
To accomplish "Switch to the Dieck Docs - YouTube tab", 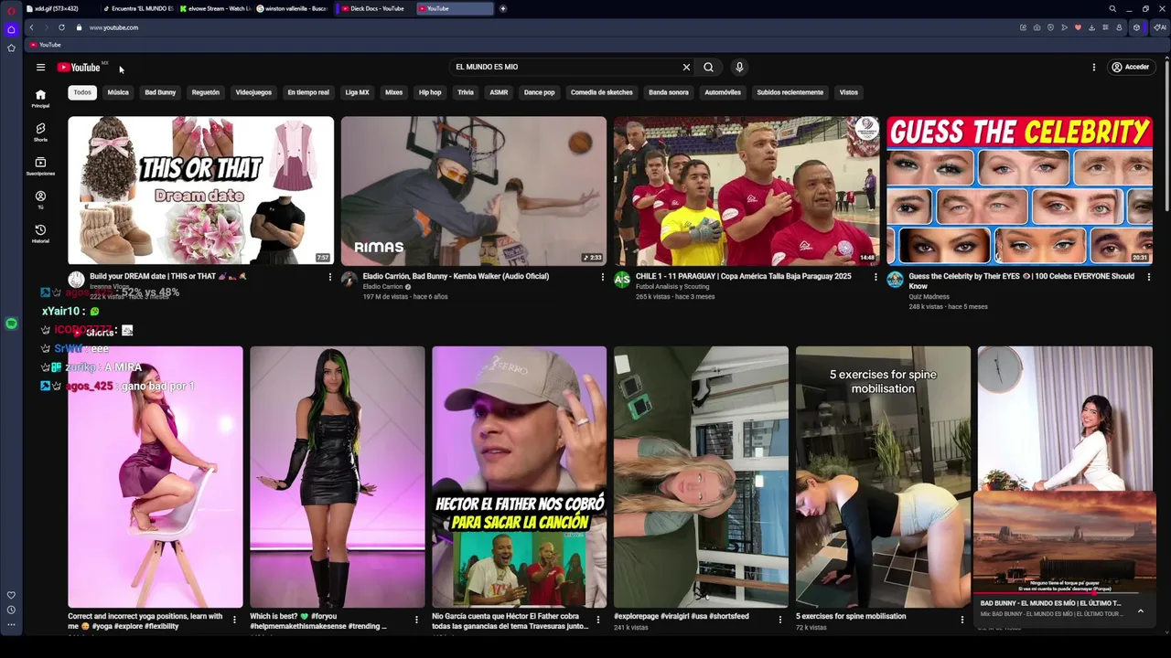I will point(372,8).
